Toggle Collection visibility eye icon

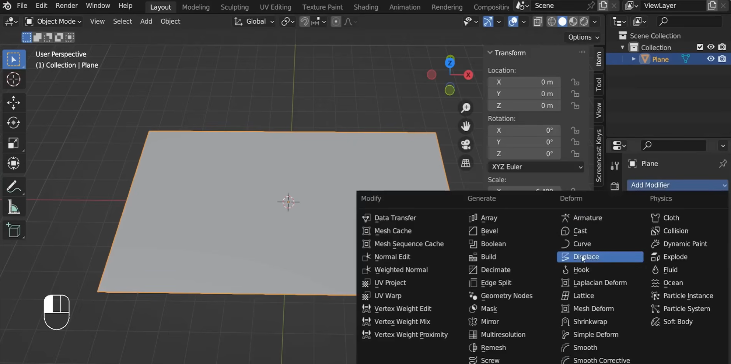coord(711,47)
